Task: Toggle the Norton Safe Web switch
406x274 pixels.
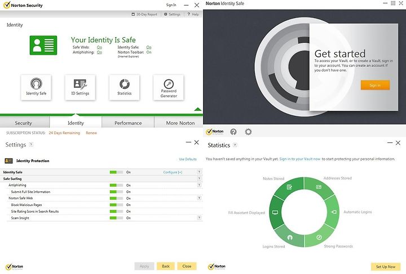Action: [116, 199]
